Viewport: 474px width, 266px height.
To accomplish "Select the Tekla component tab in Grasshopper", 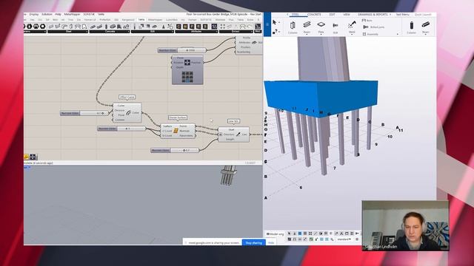I will click(141, 20).
